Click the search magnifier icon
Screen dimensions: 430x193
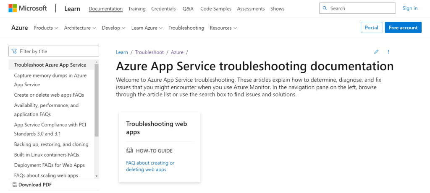[325, 8]
